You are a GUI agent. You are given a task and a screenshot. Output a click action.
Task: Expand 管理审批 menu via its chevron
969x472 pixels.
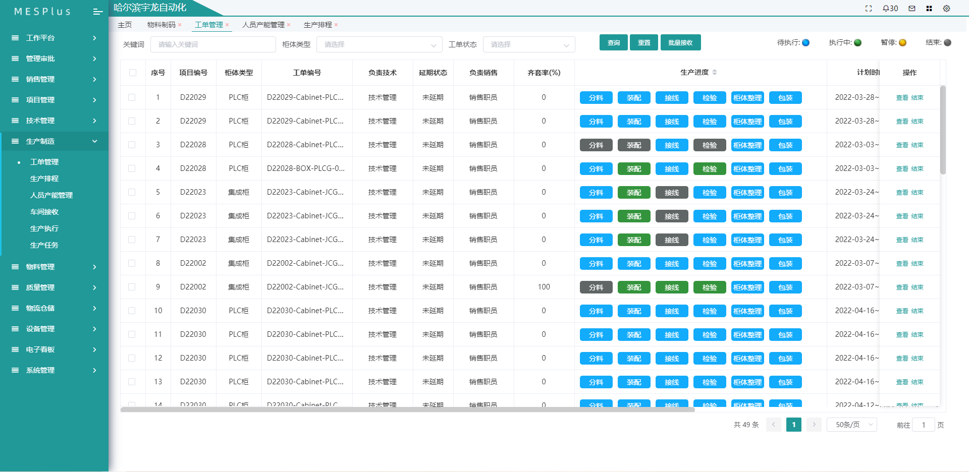point(94,58)
